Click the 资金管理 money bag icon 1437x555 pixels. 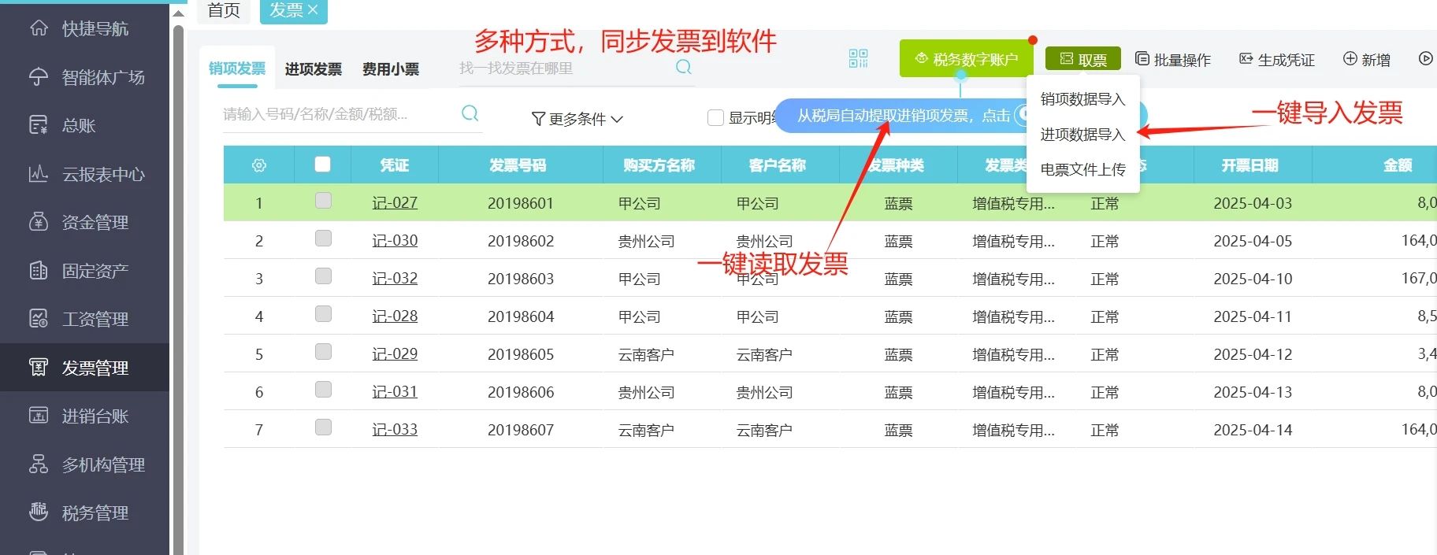[39, 222]
